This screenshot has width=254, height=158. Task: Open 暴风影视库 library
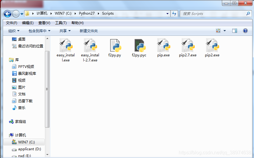click(24, 73)
